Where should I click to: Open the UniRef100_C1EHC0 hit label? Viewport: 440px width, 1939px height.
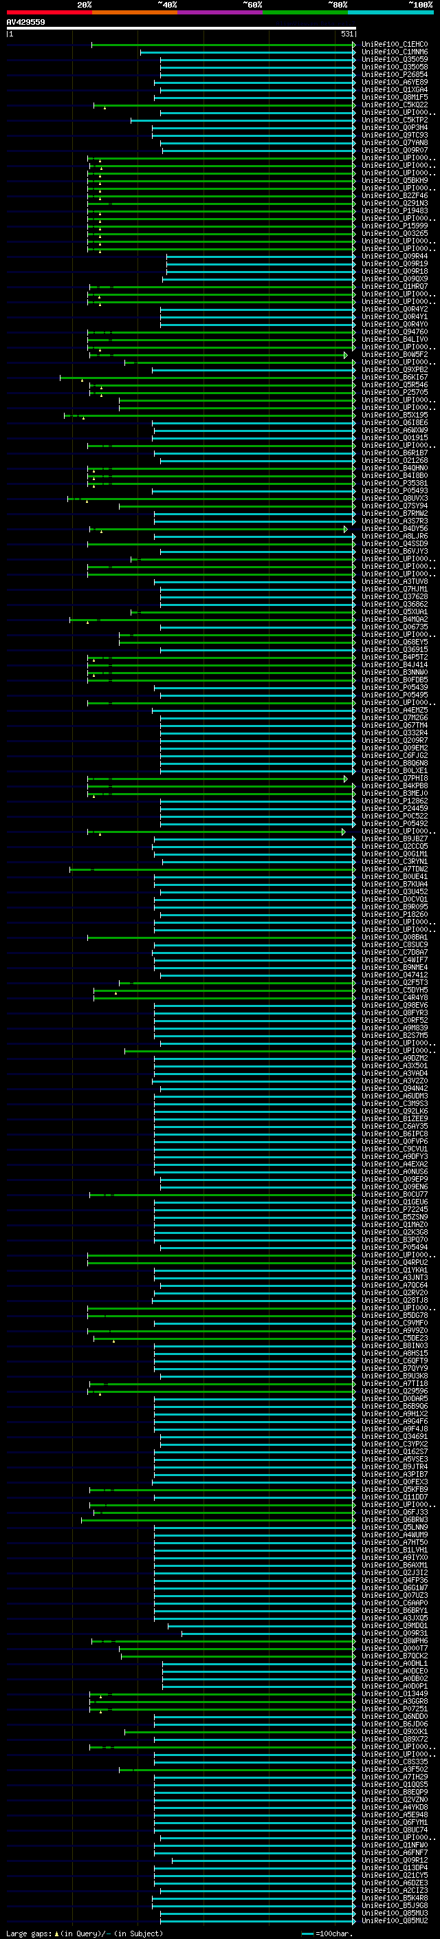pos(394,45)
